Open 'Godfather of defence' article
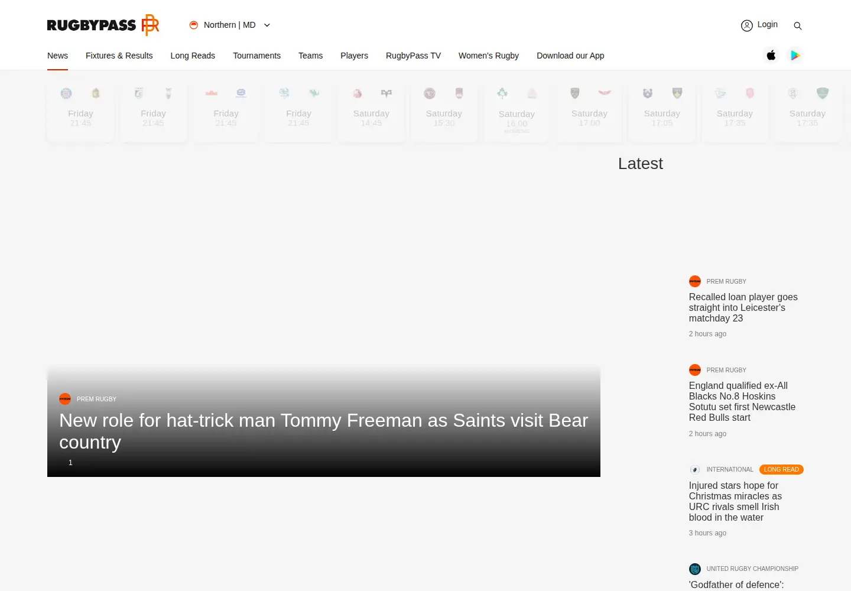This screenshot has width=851, height=591. (736, 584)
